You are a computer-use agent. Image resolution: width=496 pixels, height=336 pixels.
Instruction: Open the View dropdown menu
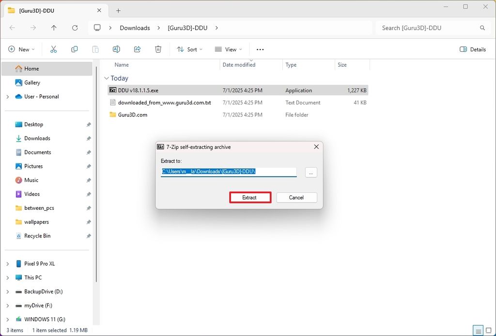(x=229, y=49)
